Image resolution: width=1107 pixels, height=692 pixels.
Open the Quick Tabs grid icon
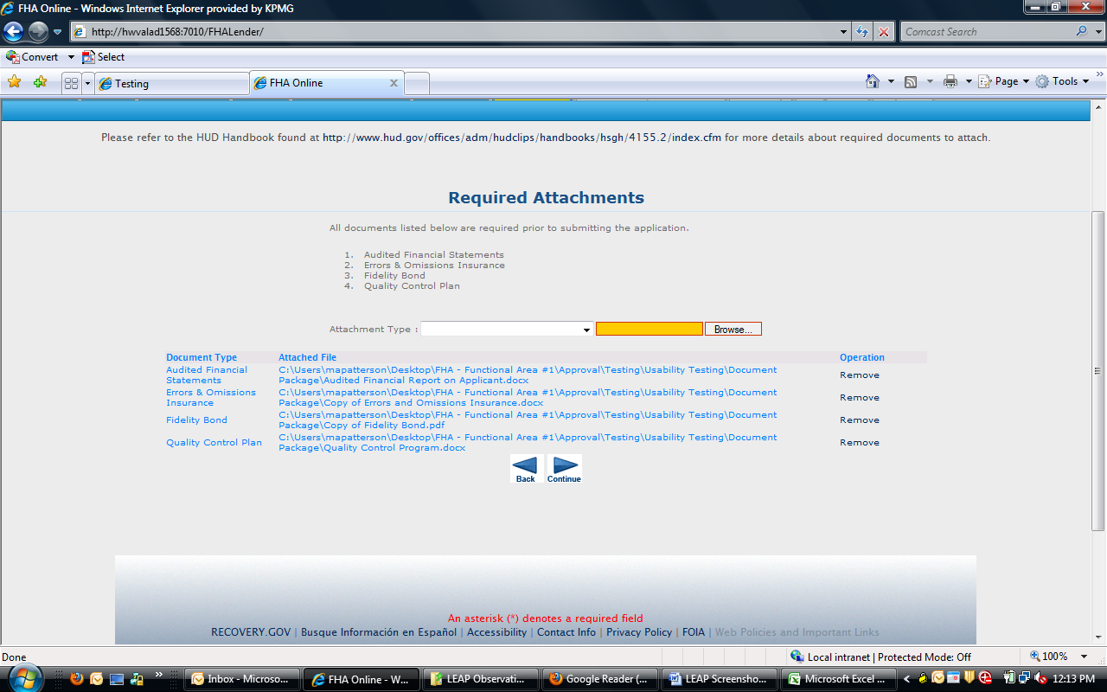click(x=72, y=83)
